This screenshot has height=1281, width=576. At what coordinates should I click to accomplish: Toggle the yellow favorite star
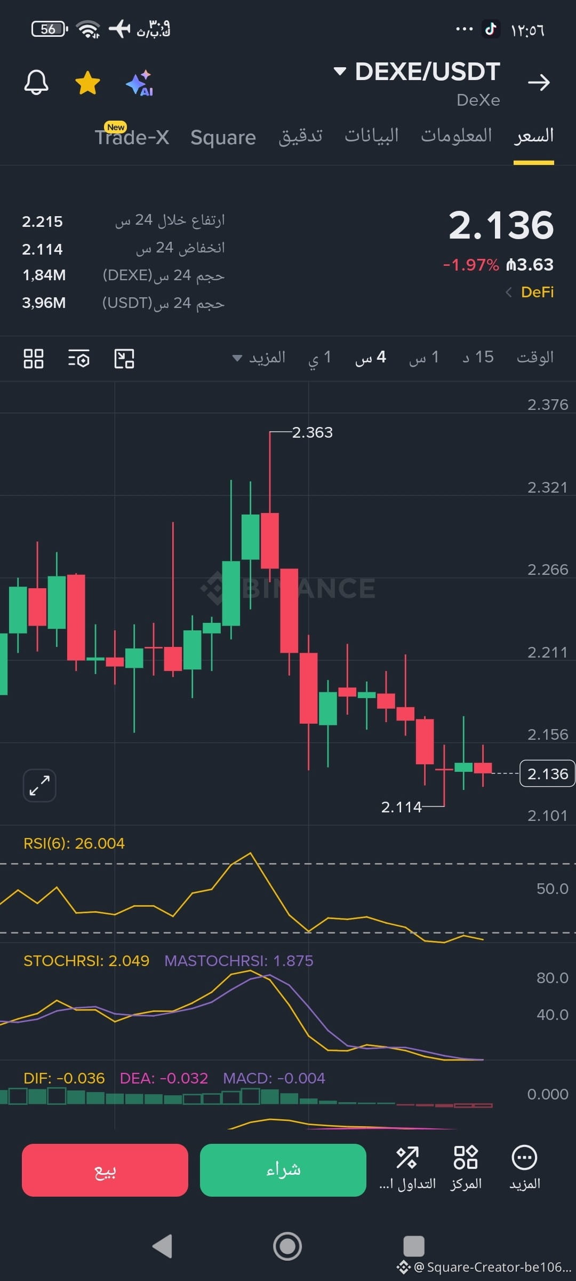(x=87, y=83)
